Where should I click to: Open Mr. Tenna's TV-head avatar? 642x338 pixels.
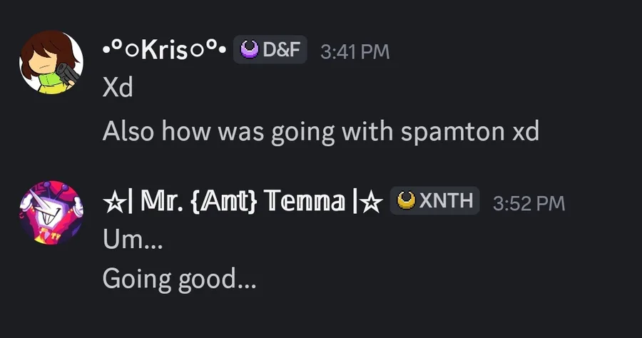tap(51, 212)
